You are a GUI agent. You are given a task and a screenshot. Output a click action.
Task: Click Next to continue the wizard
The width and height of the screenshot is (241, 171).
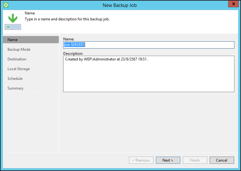tap(168, 160)
